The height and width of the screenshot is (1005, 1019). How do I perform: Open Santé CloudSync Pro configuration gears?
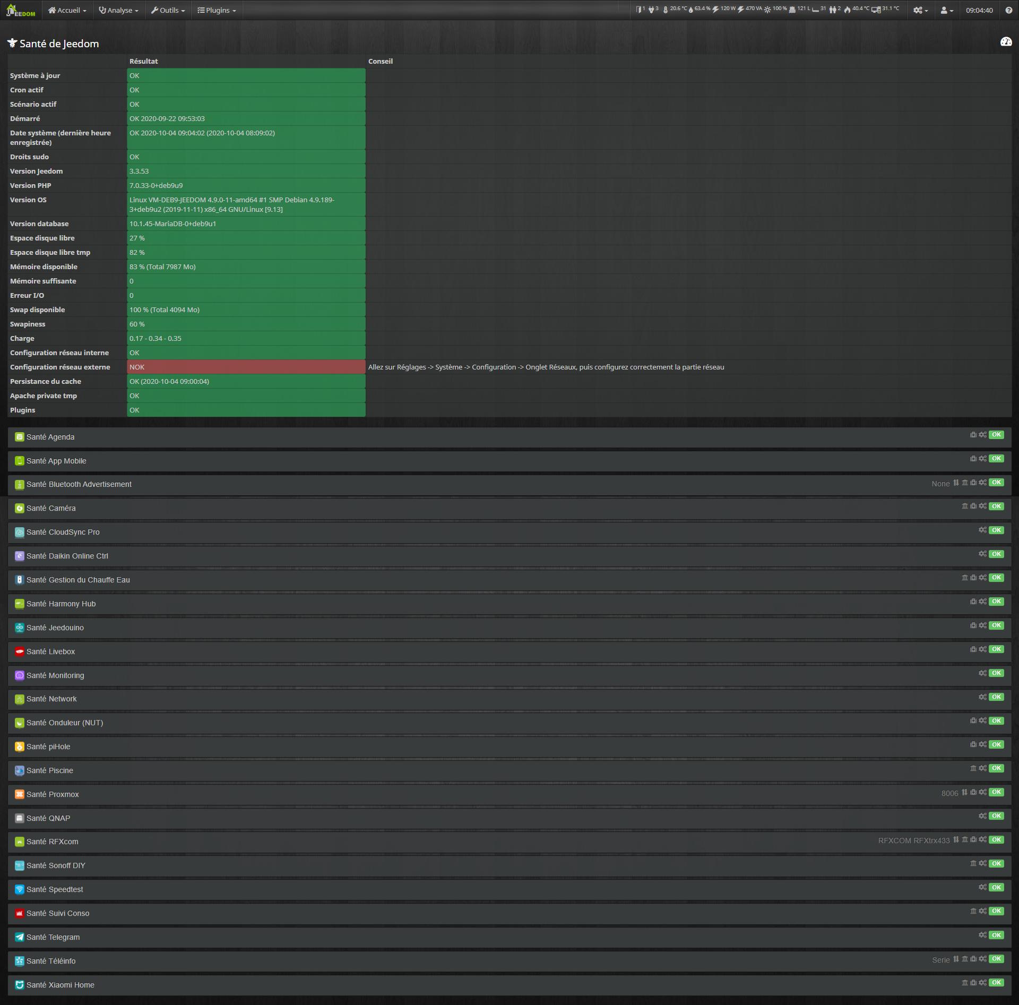[x=982, y=530]
